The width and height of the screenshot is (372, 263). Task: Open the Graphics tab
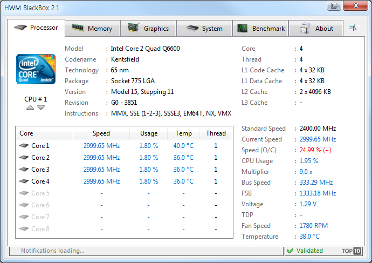pyautogui.click(x=148, y=29)
